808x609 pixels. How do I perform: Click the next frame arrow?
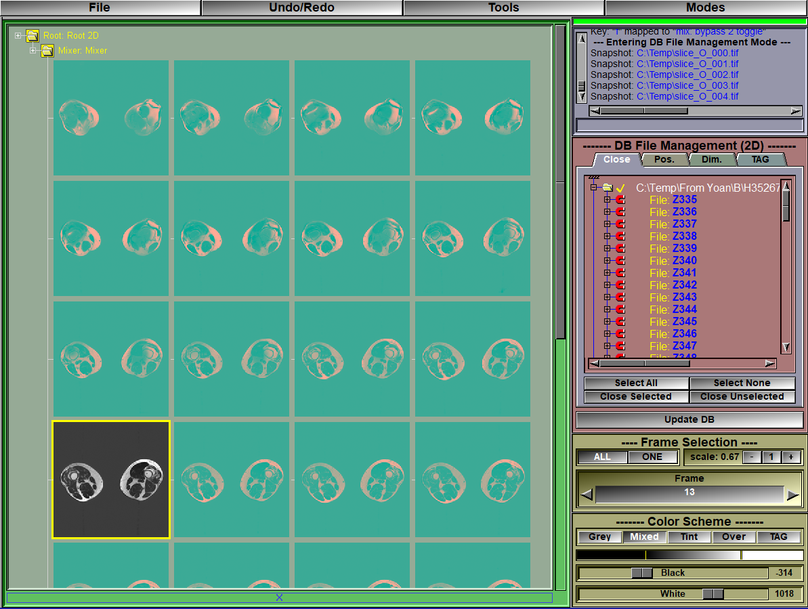coord(793,495)
